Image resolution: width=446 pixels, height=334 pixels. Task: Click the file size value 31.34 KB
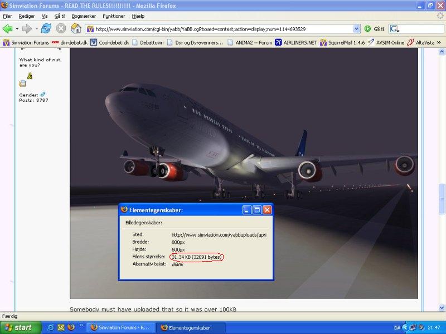point(196,257)
